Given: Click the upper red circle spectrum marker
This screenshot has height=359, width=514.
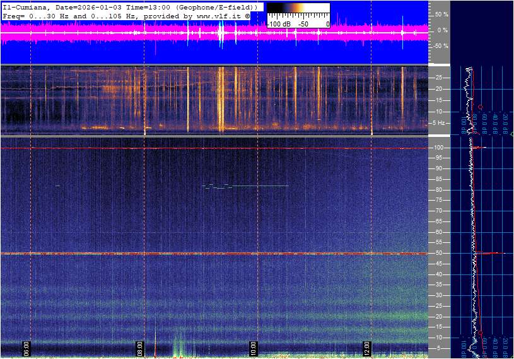Looking at the screenshot, I should click(481, 107).
